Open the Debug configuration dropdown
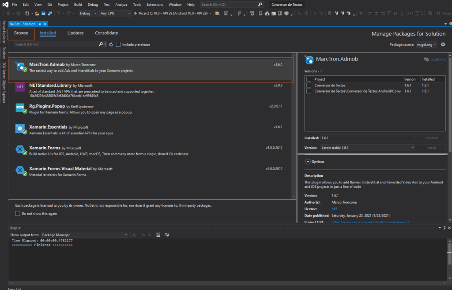Viewport: 452px width, 290px height. (x=88, y=13)
